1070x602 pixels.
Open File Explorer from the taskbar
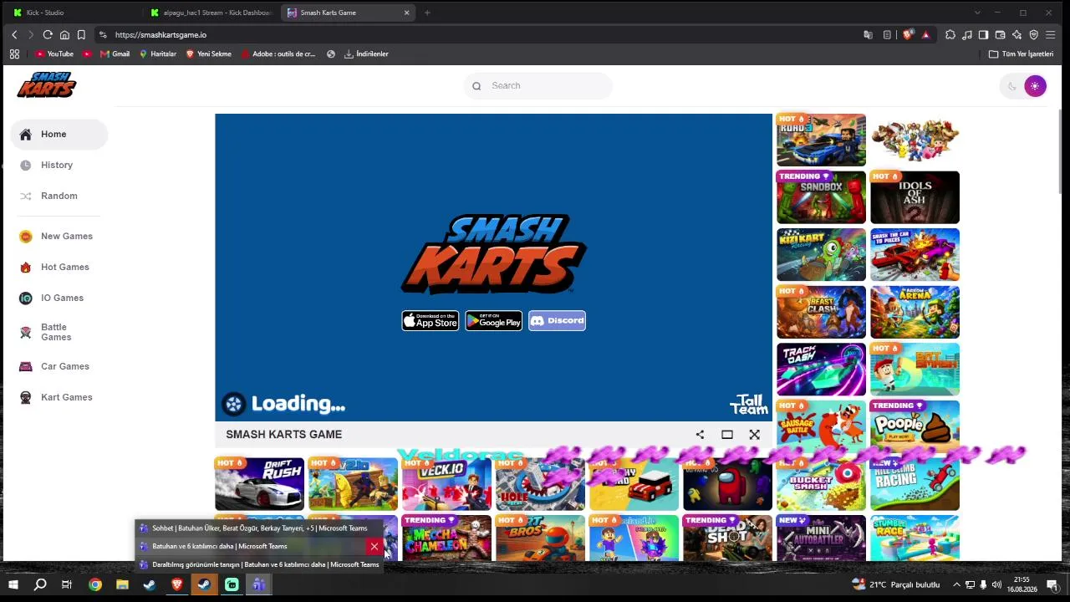pyautogui.click(x=122, y=585)
